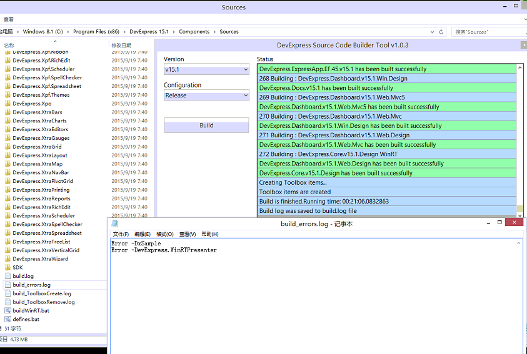Select the DevExpress.Xpf.Themes folder icon

point(8,95)
